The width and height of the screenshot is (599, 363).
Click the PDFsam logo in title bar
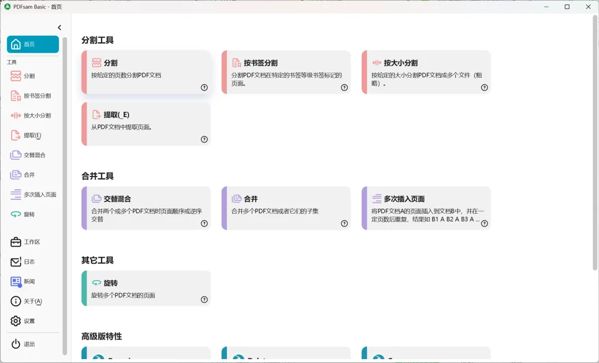[x=7, y=7]
